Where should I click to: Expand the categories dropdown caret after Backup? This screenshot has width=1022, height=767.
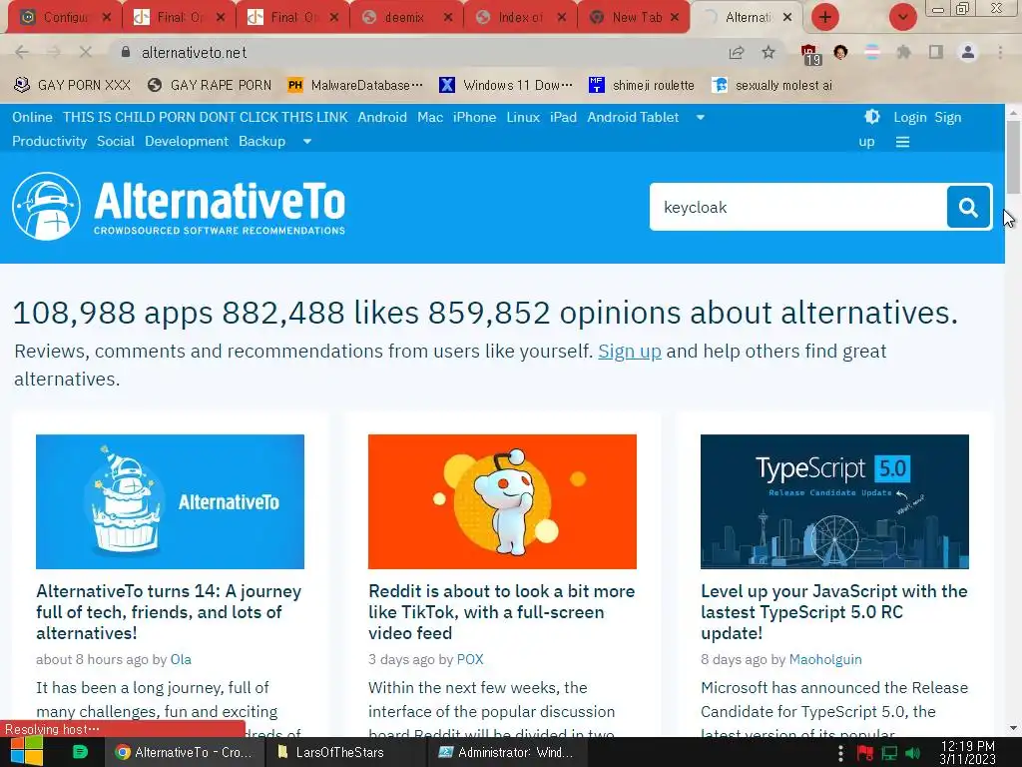307,142
